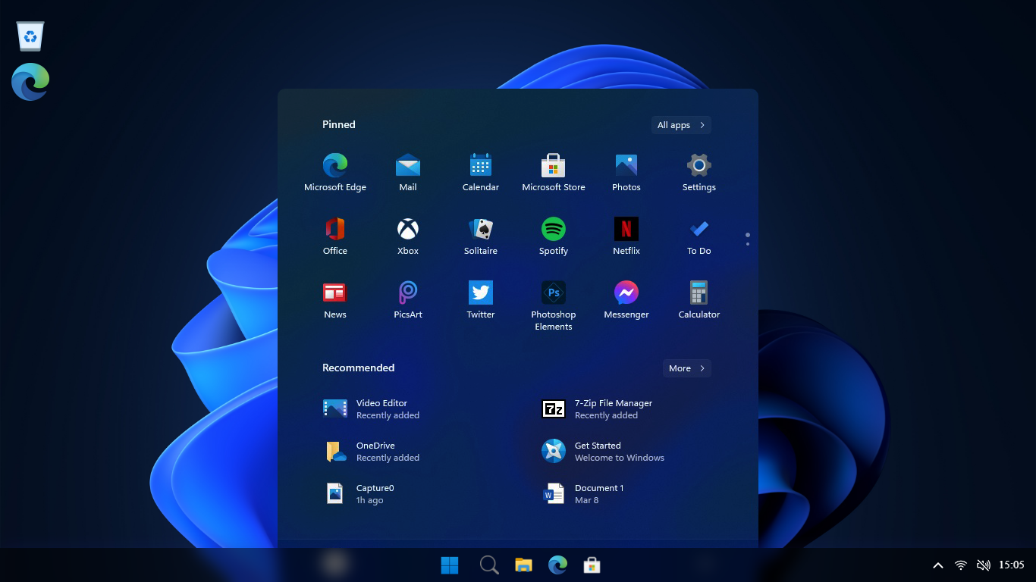
Task: Open Wi-Fi network status
Action: 961,565
